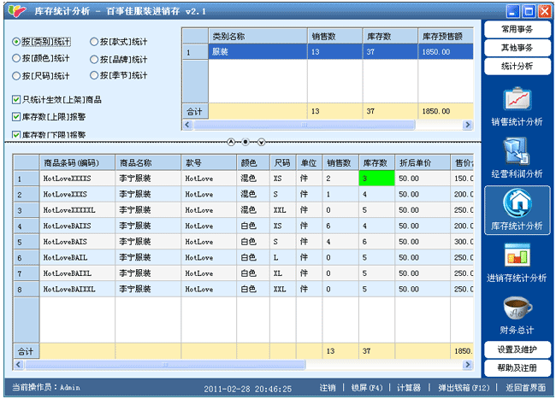
Task: Open 销售统计分析 chart icon
Action: coord(517,98)
